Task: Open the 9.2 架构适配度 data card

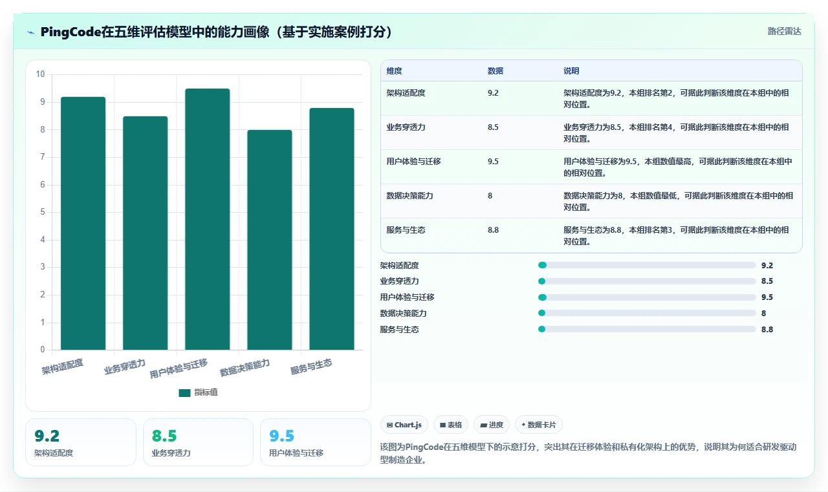Action: (x=81, y=442)
